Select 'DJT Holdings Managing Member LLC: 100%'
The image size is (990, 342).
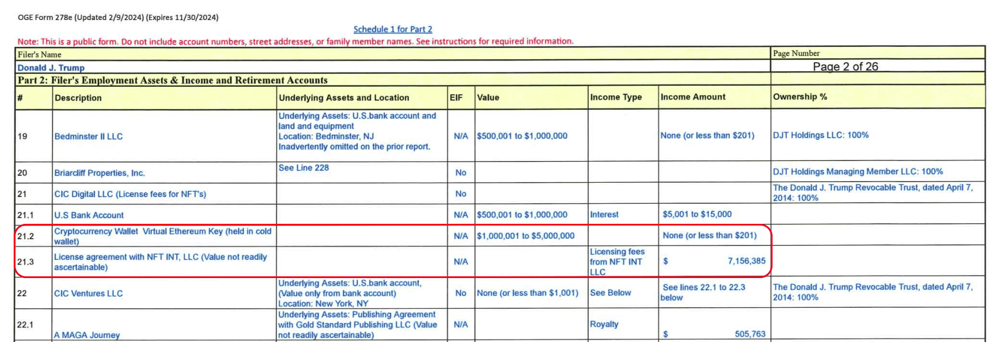[x=858, y=172]
